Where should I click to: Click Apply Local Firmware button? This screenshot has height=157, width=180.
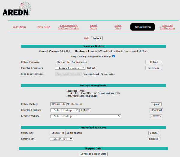(68, 74)
